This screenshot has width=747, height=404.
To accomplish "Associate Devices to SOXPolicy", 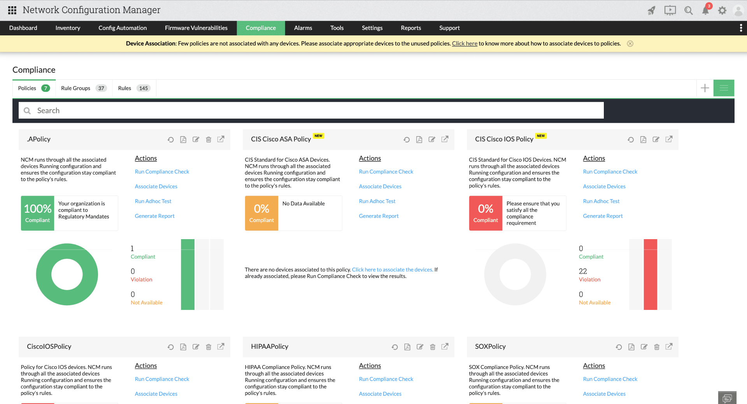I will 604,394.
